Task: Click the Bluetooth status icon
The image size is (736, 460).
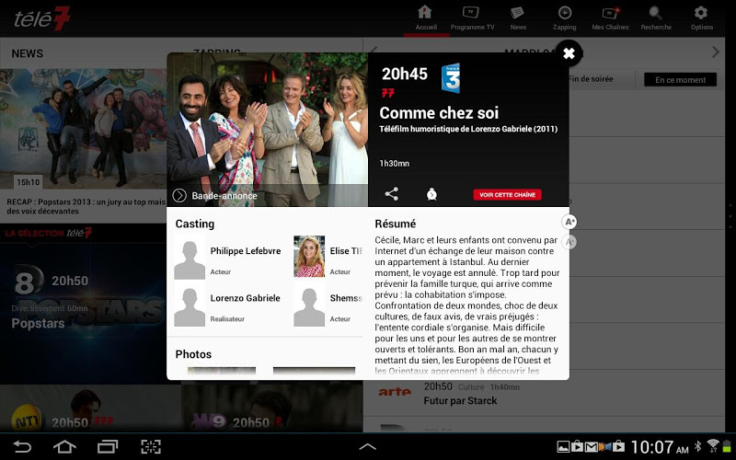Action: point(698,446)
